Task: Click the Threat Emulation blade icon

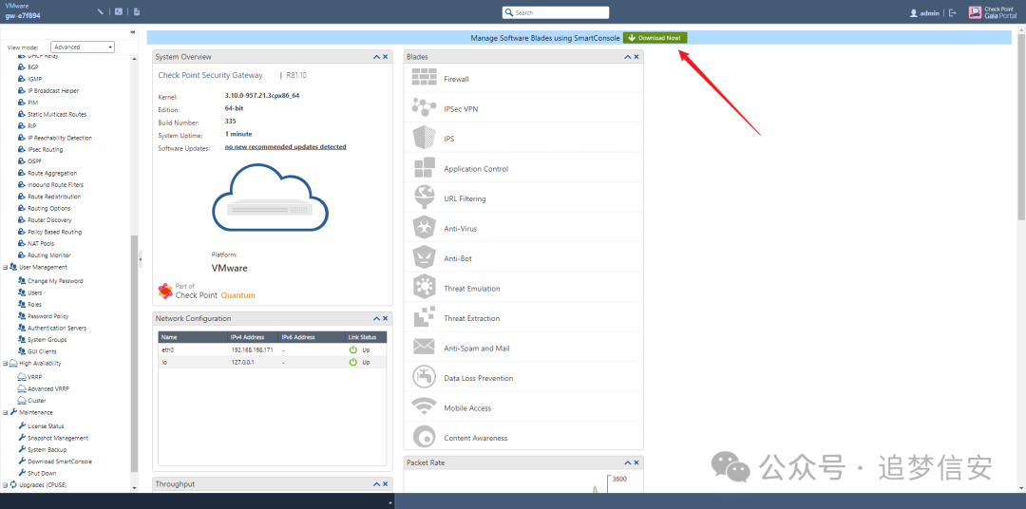Action: (x=424, y=288)
